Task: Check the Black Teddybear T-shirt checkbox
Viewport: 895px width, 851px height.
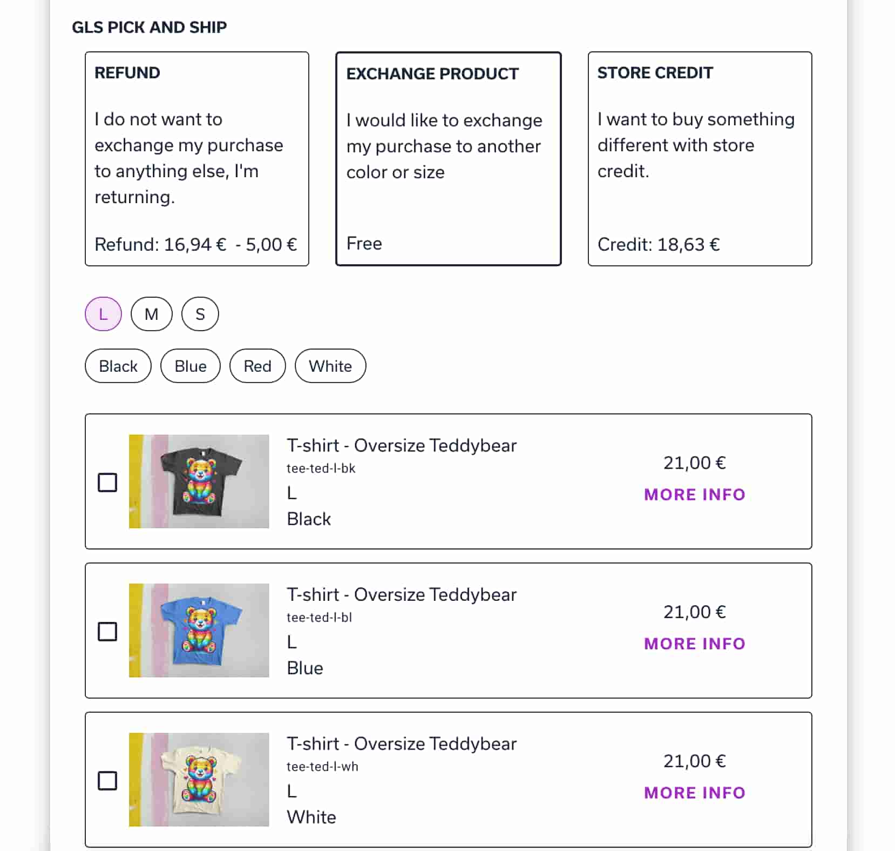Action: (x=107, y=482)
